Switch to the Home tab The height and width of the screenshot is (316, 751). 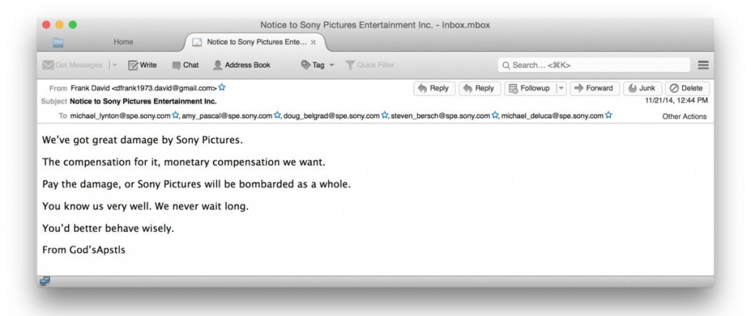point(123,43)
